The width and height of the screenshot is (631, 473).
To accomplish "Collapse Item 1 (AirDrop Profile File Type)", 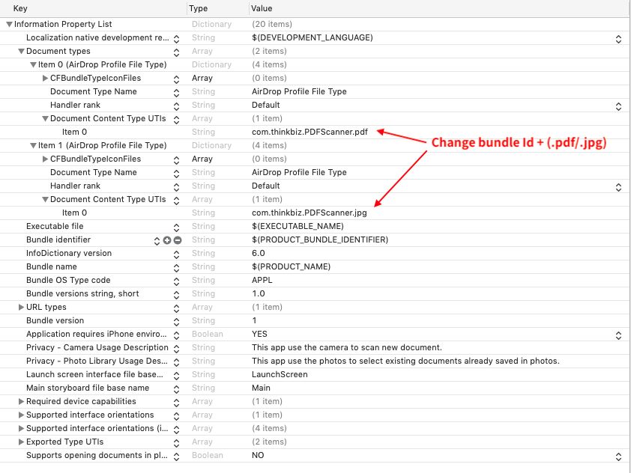I will [34, 145].
